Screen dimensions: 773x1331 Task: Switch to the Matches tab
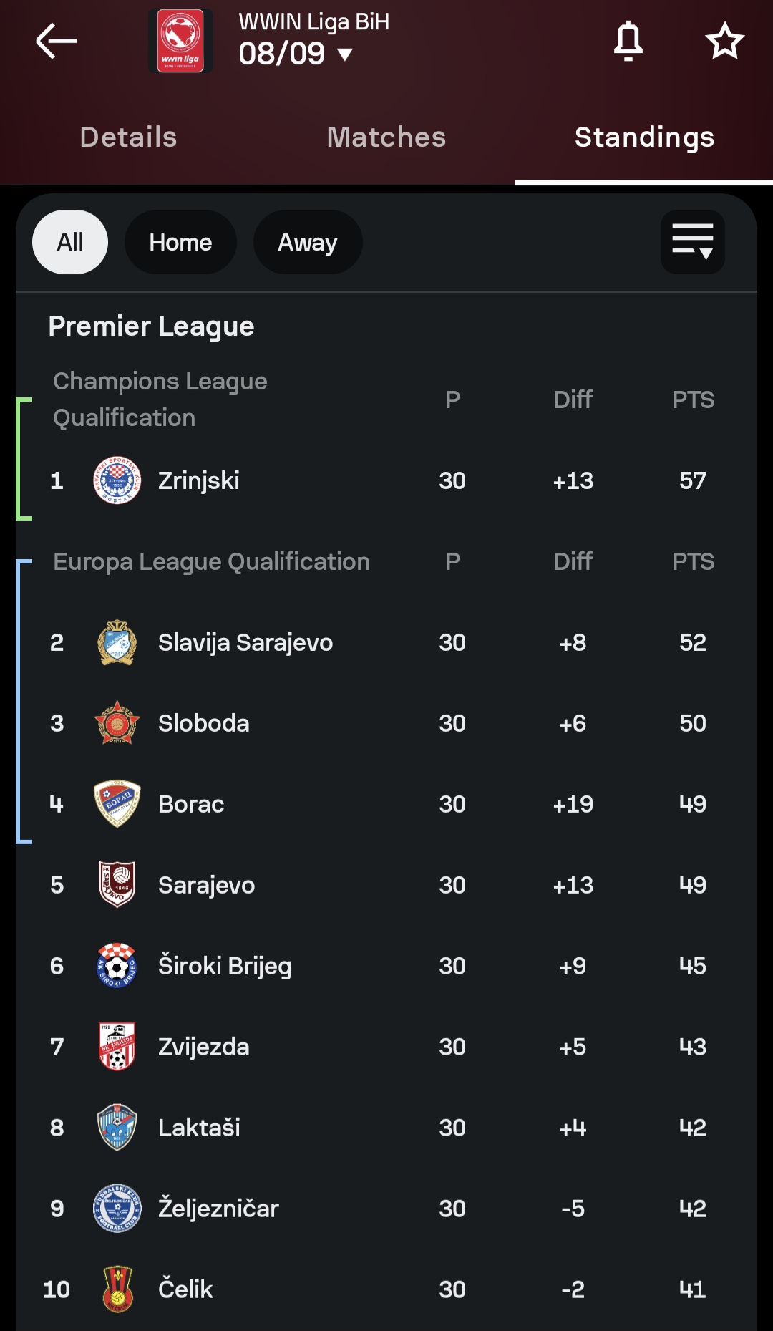click(x=386, y=137)
